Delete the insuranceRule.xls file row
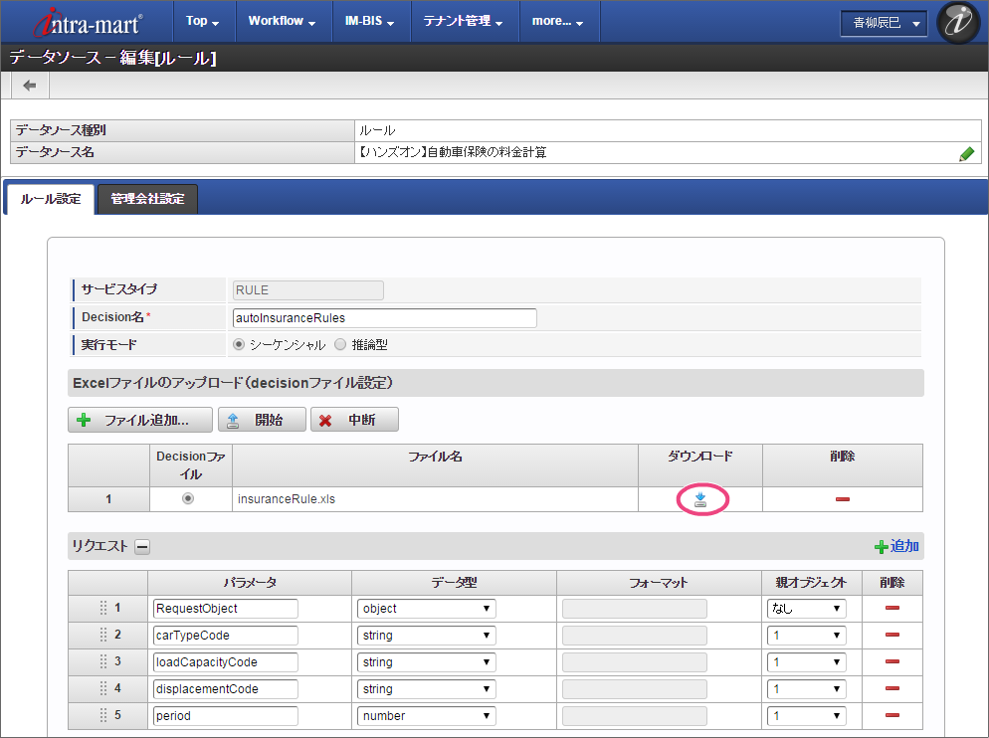Viewport: 989px width, 738px height. [x=842, y=499]
